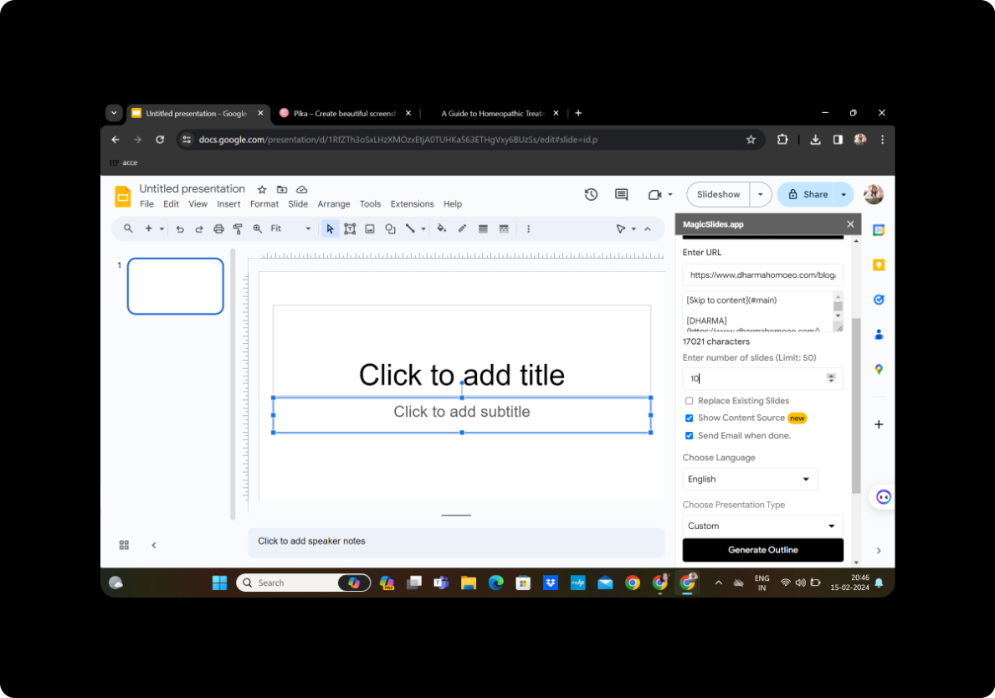Select slide 1 thumbnail
Image resolution: width=995 pixels, height=698 pixels.
[x=176, y=286]
